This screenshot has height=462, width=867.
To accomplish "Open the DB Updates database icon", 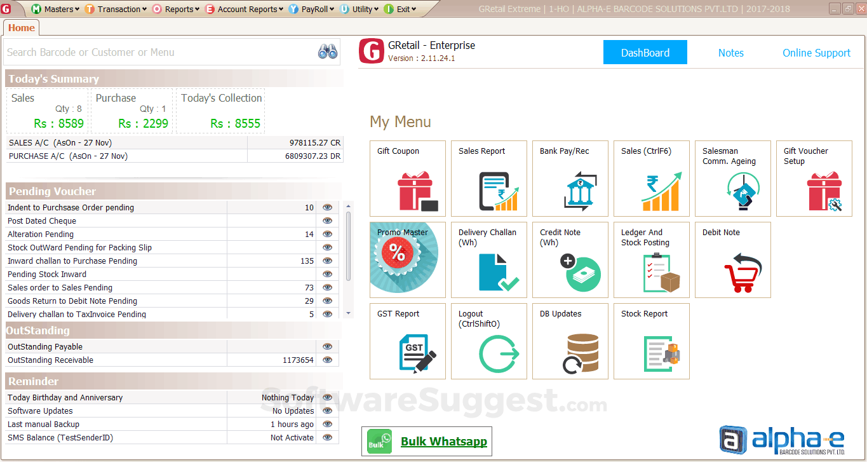I will (x=580, y=353).
